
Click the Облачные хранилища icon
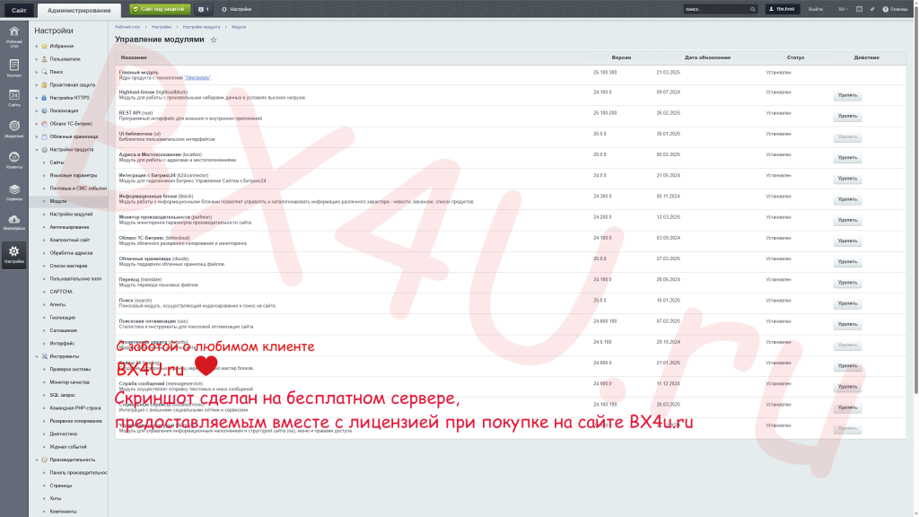pos(44,136)
